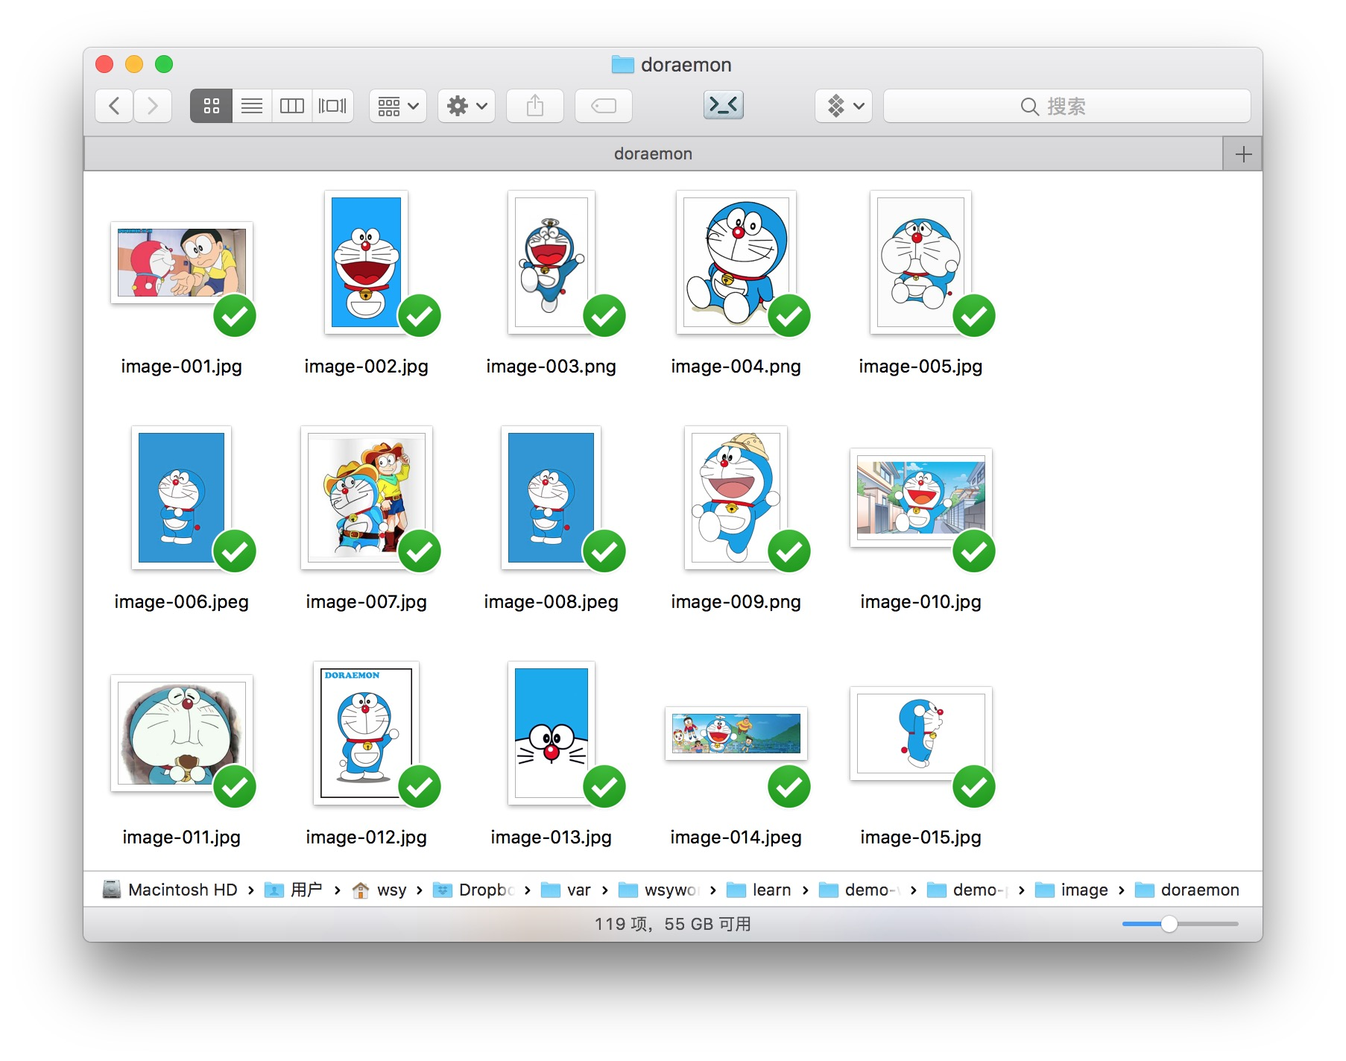Select thumbnail of image-011.jpg
Viewport: 1346px width, 1061px height.
tap(182, 733)
